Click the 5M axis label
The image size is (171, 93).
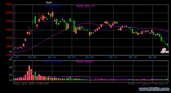point(10,52)
